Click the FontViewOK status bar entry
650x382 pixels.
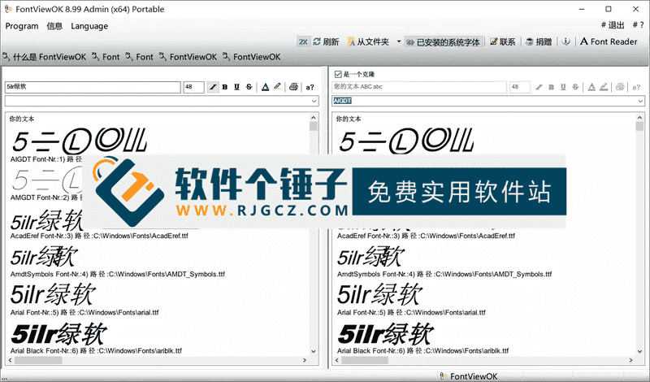point(469,376)
